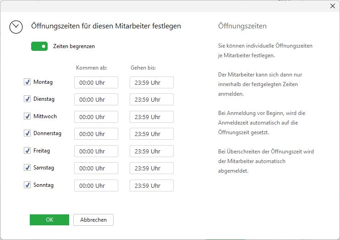340x240 pixels.
Task: Close the dialog with the X button
Action: pos(333,6)
